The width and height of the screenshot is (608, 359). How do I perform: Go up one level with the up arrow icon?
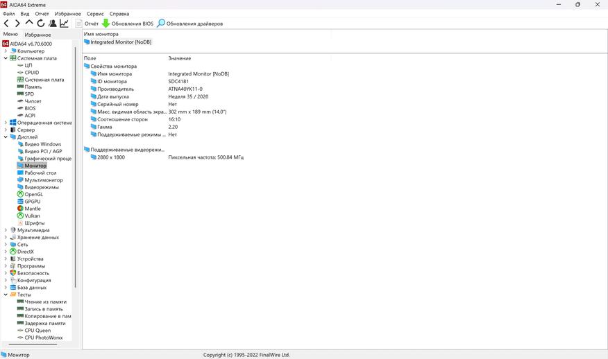pos(29,23)
